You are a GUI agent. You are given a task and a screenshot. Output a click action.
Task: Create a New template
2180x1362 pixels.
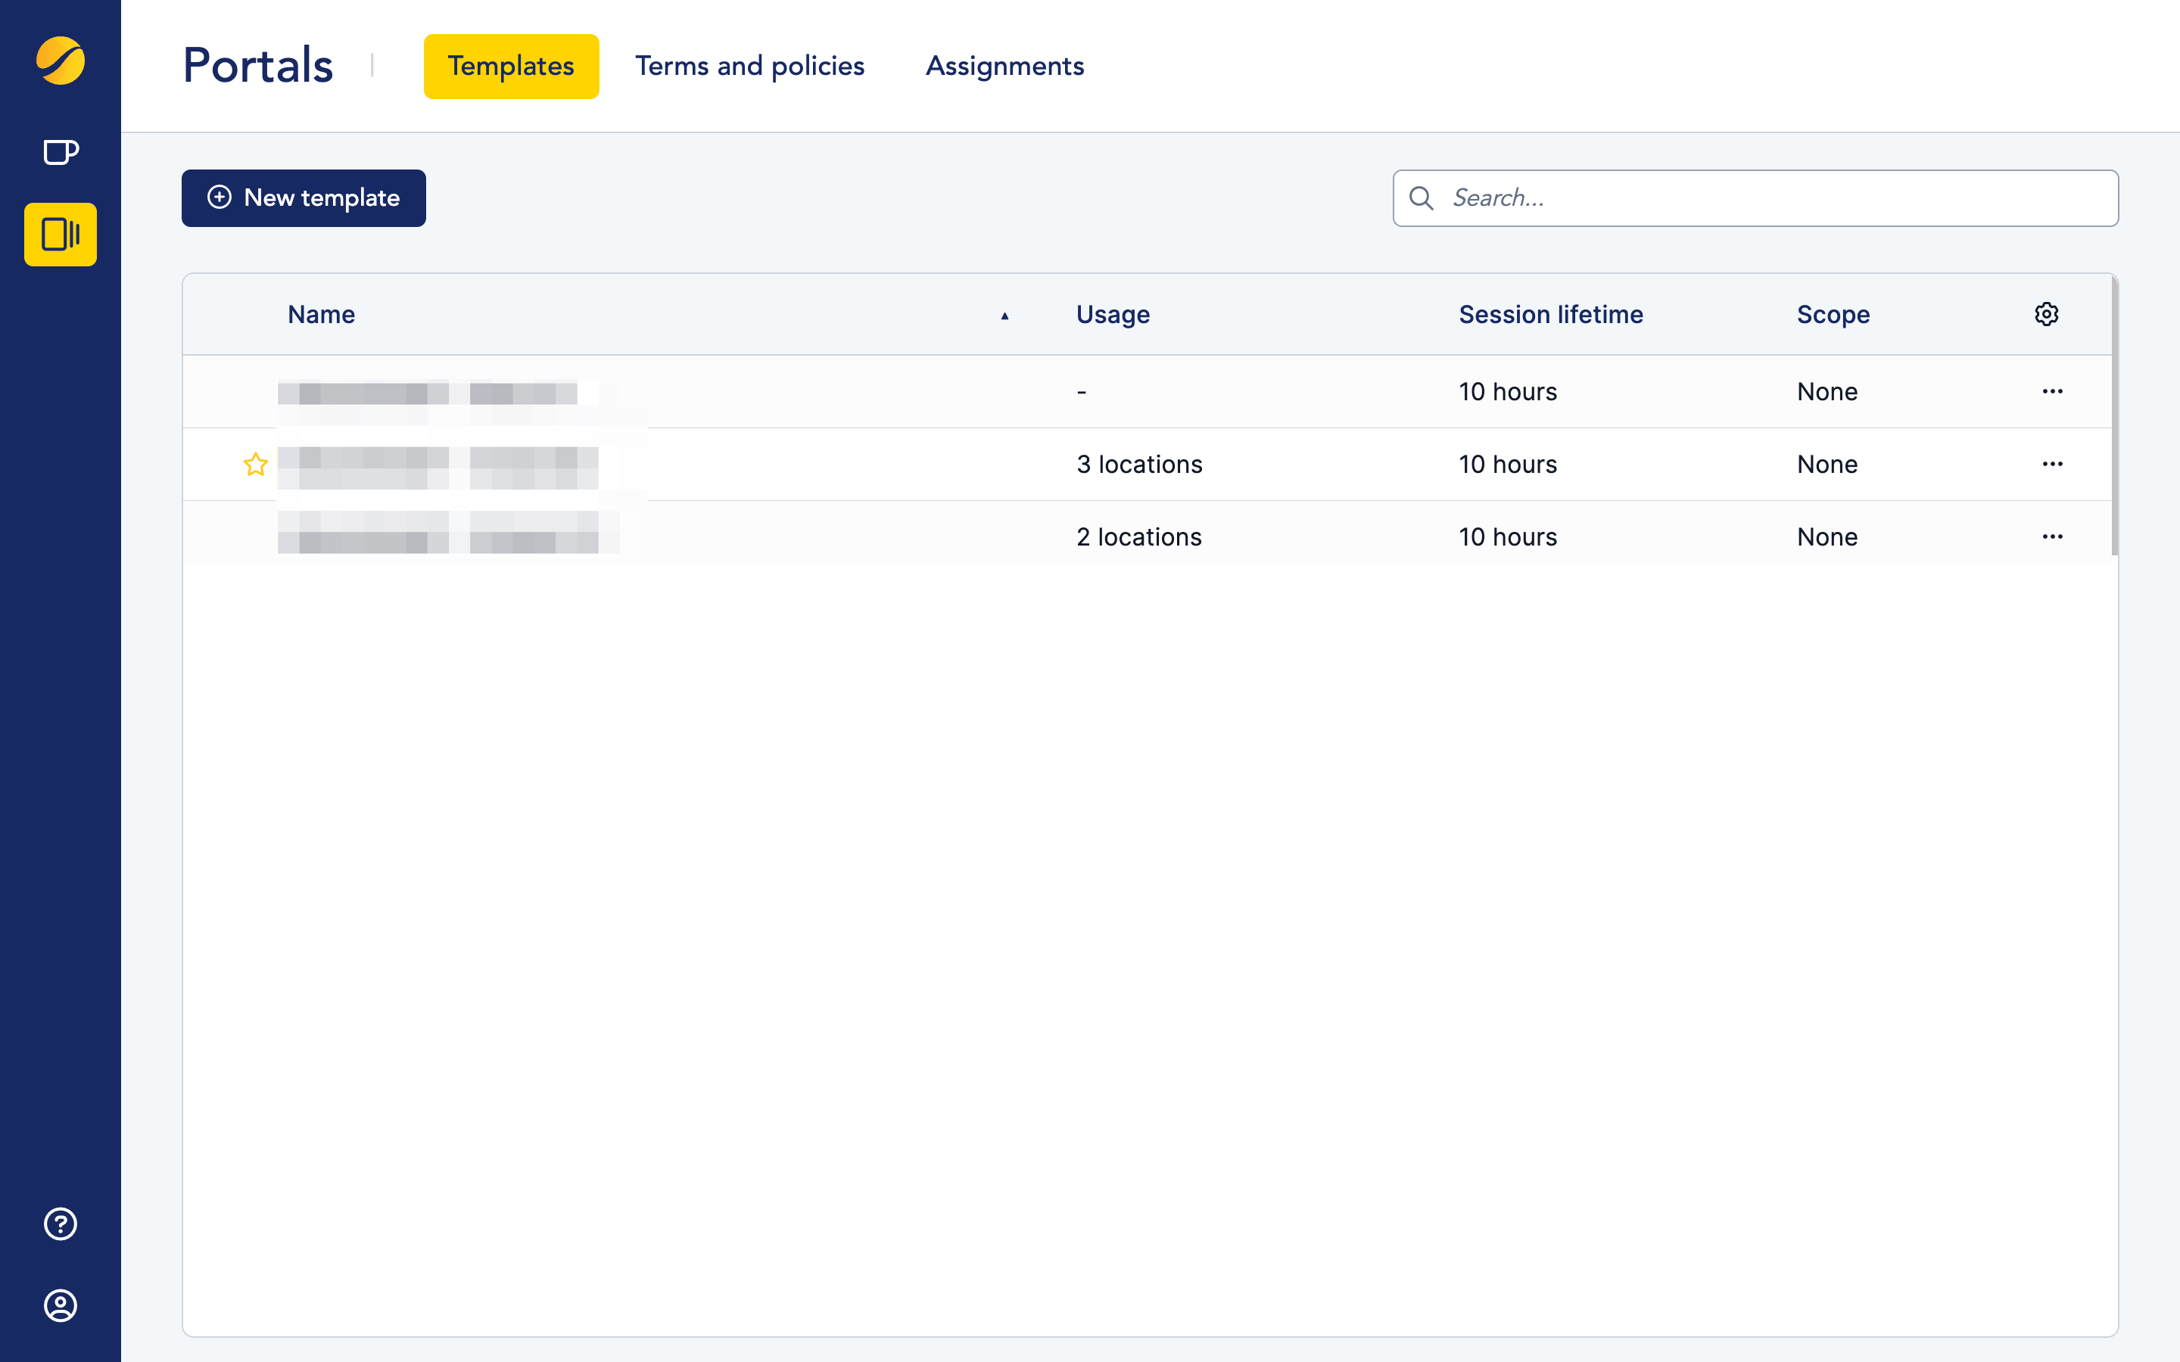(x=304, y=198)
